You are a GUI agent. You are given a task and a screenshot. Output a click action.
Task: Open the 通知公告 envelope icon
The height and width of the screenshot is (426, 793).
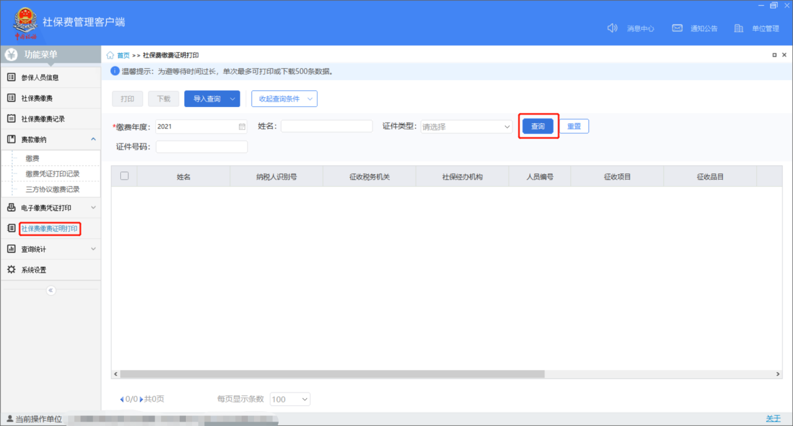pyautogui.click(x=677, y=28)
